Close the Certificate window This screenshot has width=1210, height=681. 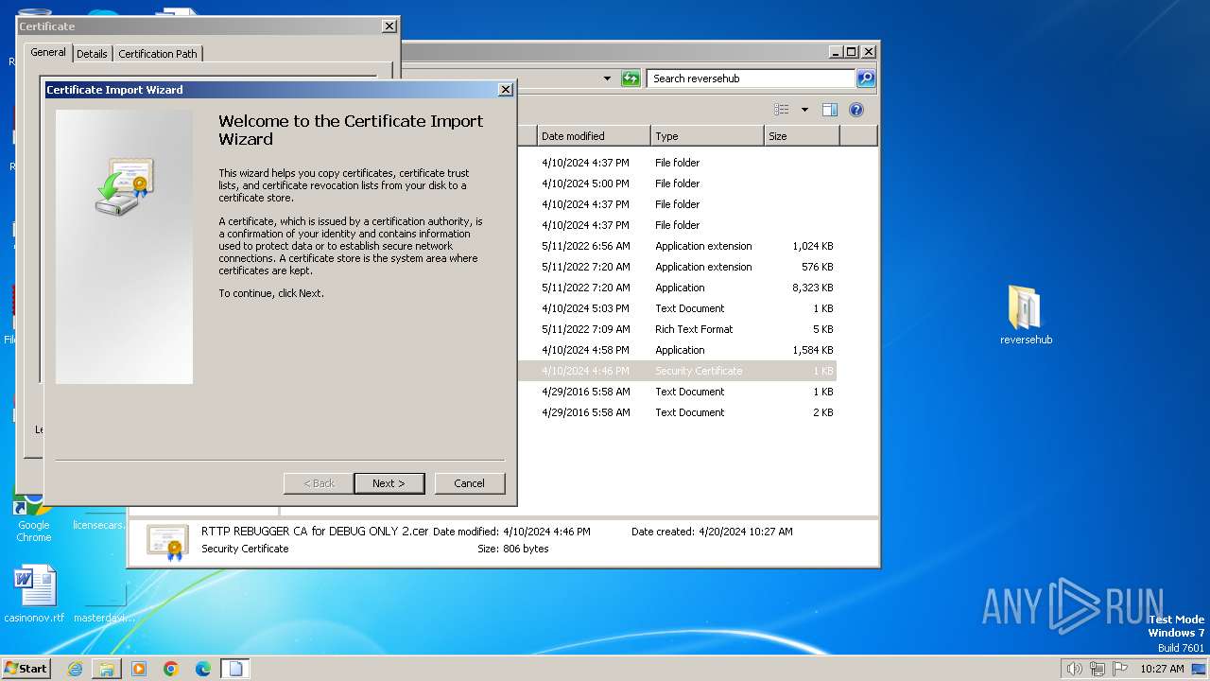click(389, 26)
